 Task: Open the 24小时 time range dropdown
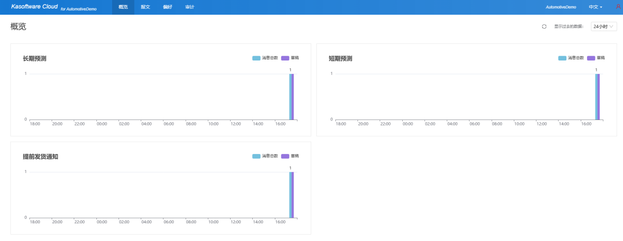click(x=603, y=27)
